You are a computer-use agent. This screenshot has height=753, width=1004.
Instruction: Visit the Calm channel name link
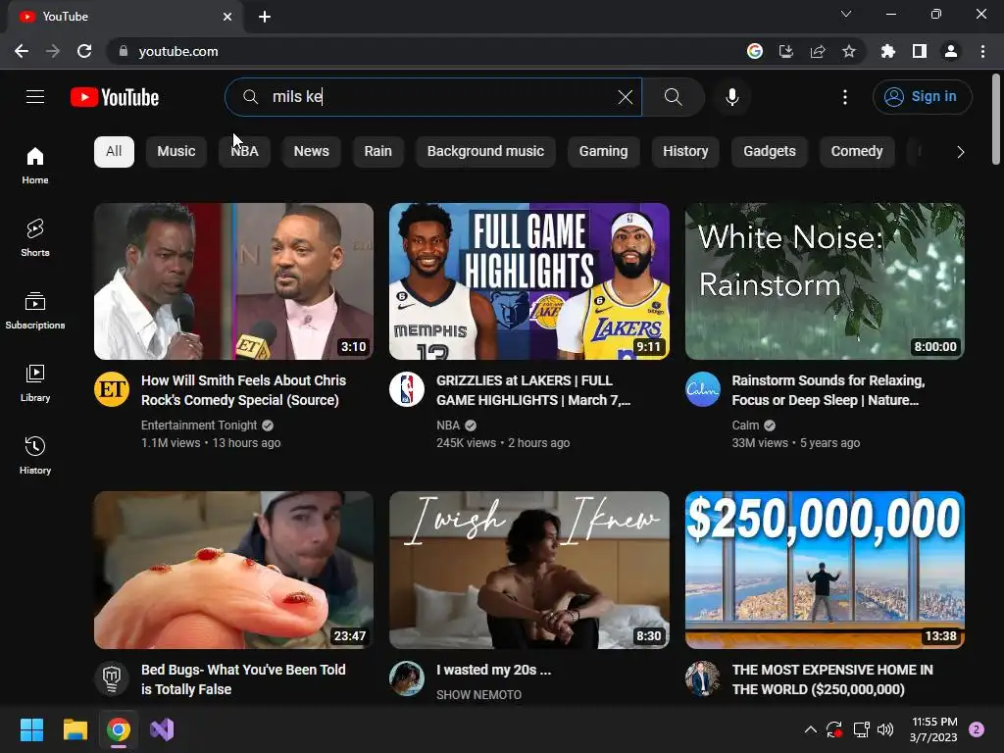tap(745, 426)
